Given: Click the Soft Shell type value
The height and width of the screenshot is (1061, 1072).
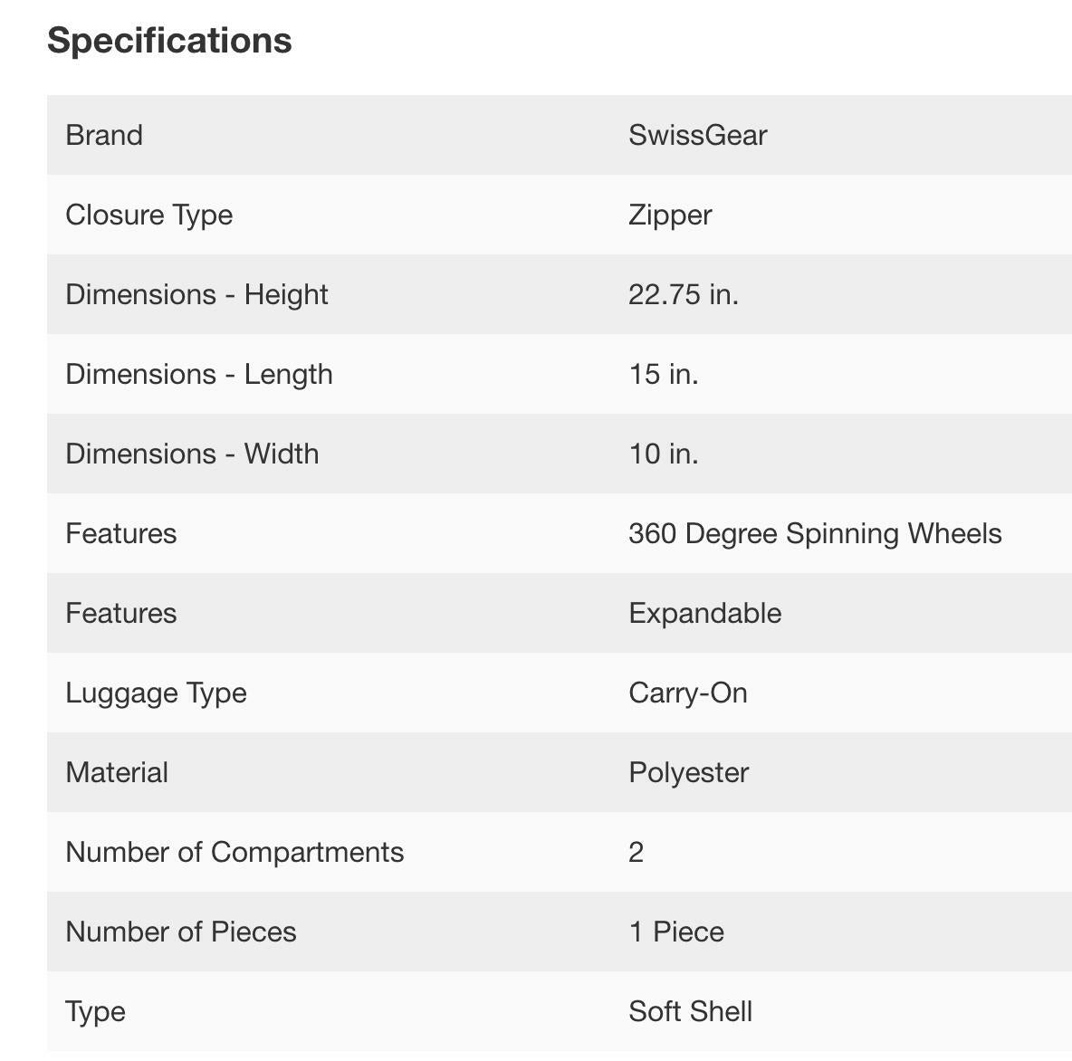Looking at the screenshot, I should [690, 1011].
